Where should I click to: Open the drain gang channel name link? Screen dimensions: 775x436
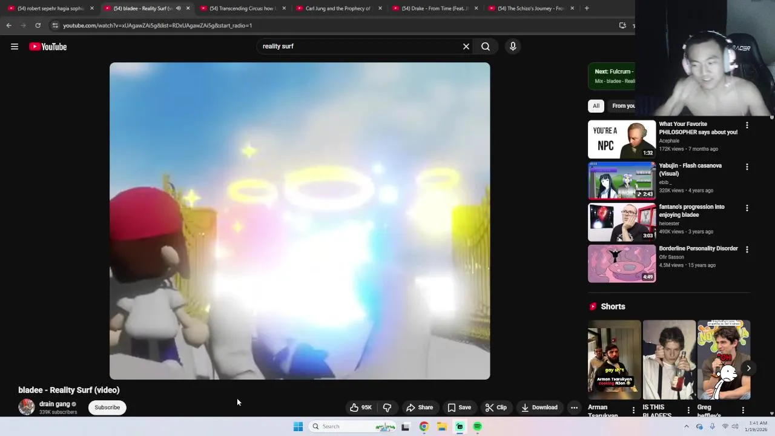pos(54,404)
